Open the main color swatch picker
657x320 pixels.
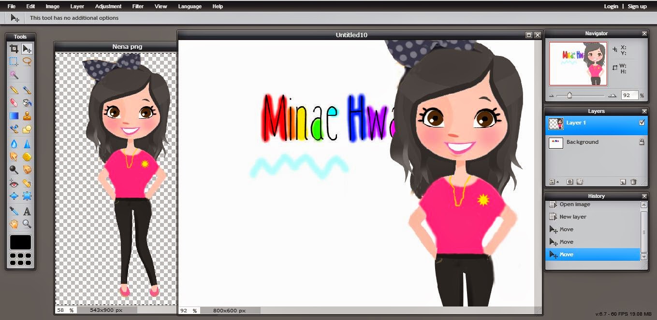coord(20,242)
